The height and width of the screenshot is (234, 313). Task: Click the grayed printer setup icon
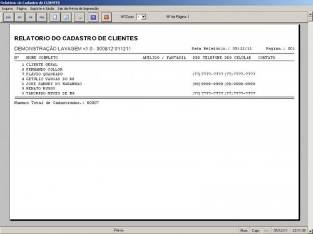click(x=80, y=18)
